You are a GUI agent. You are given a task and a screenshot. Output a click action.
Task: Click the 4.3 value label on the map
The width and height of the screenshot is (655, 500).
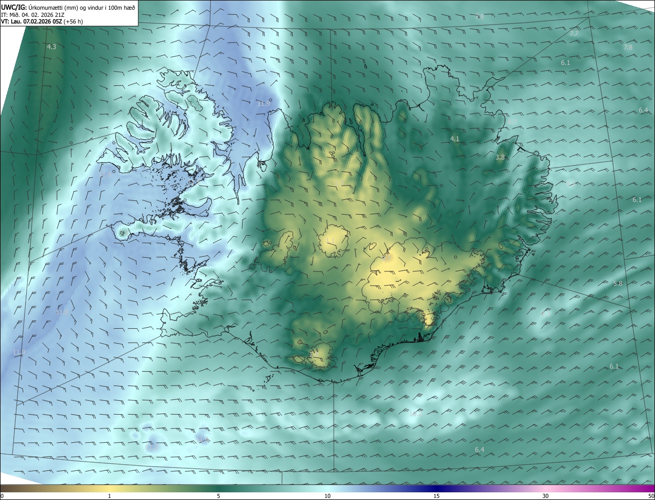52,47
